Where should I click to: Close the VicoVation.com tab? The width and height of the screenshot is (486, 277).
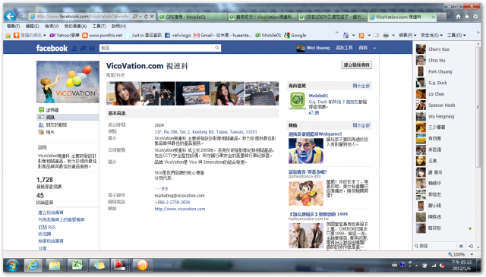434,17
